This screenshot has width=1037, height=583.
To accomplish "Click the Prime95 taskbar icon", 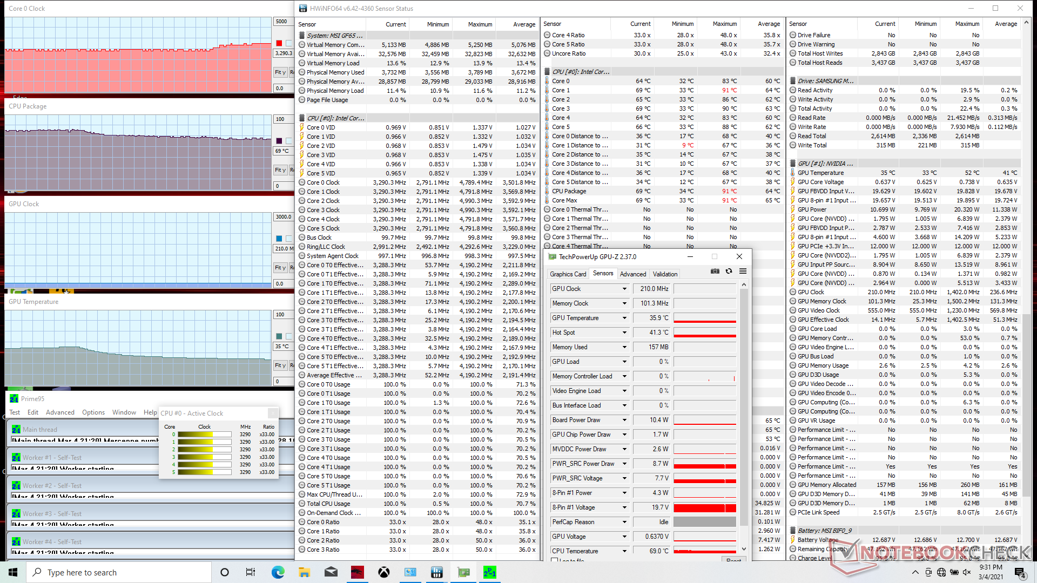I will click(x=489, y=572).
